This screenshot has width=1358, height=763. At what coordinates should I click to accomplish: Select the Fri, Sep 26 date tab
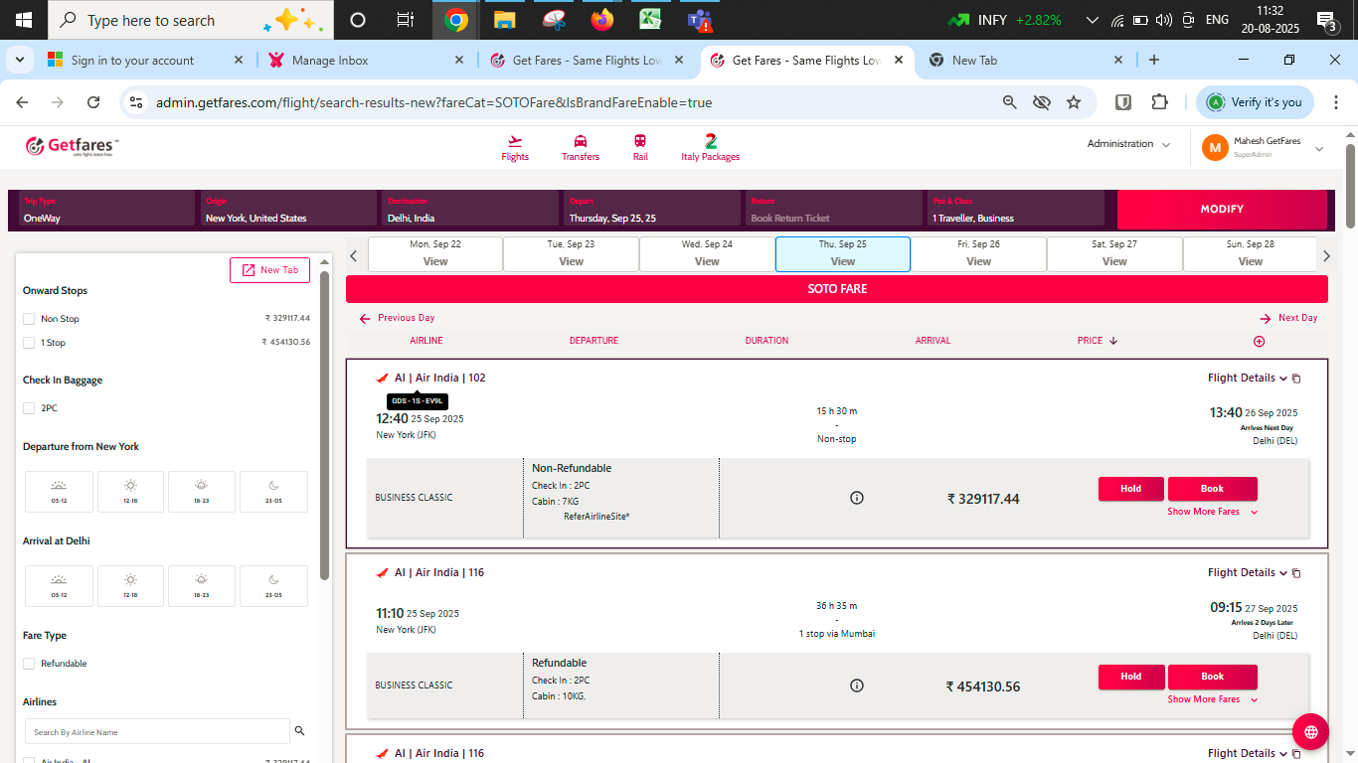(x=978, y=253)
